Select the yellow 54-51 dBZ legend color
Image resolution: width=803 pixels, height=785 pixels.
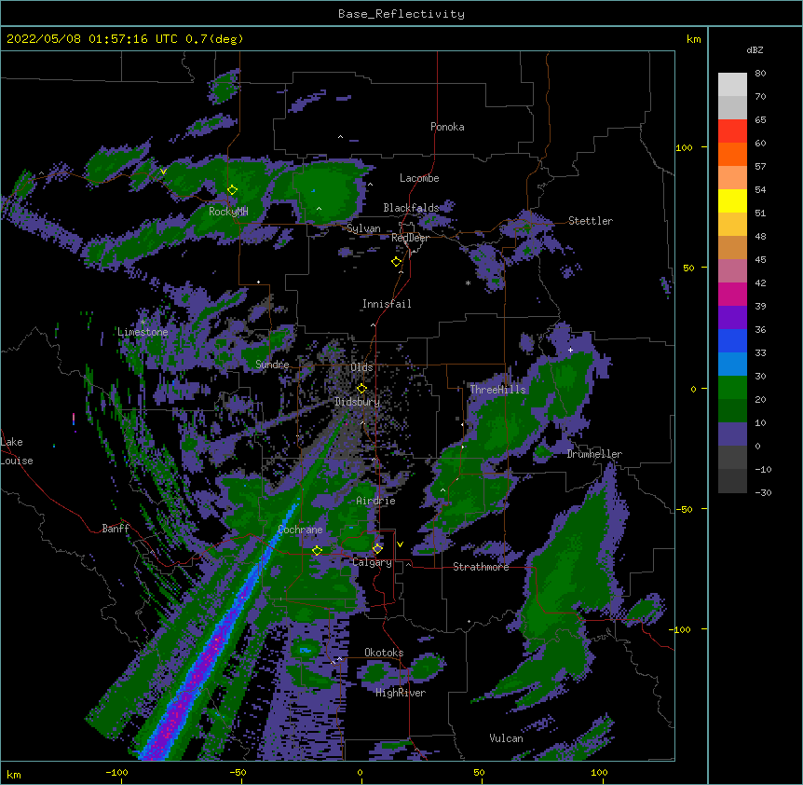[x=732, y=200]
